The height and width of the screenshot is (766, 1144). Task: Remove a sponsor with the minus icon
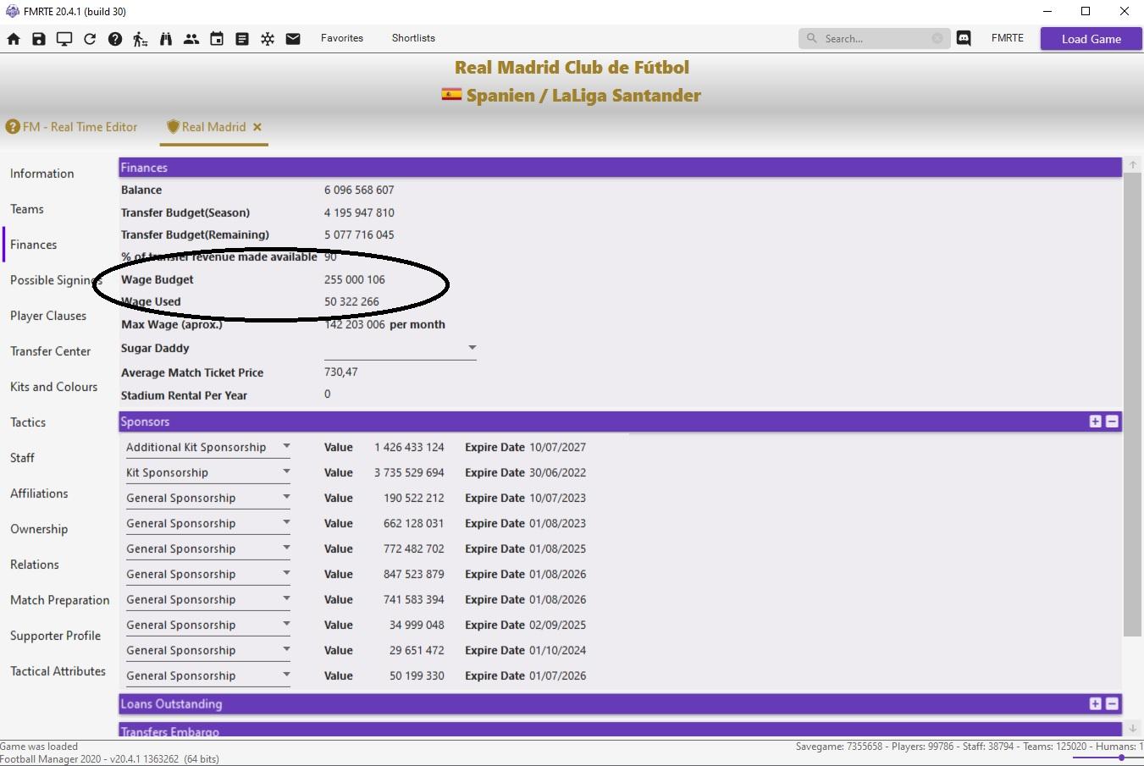[x=1112, y=422]
